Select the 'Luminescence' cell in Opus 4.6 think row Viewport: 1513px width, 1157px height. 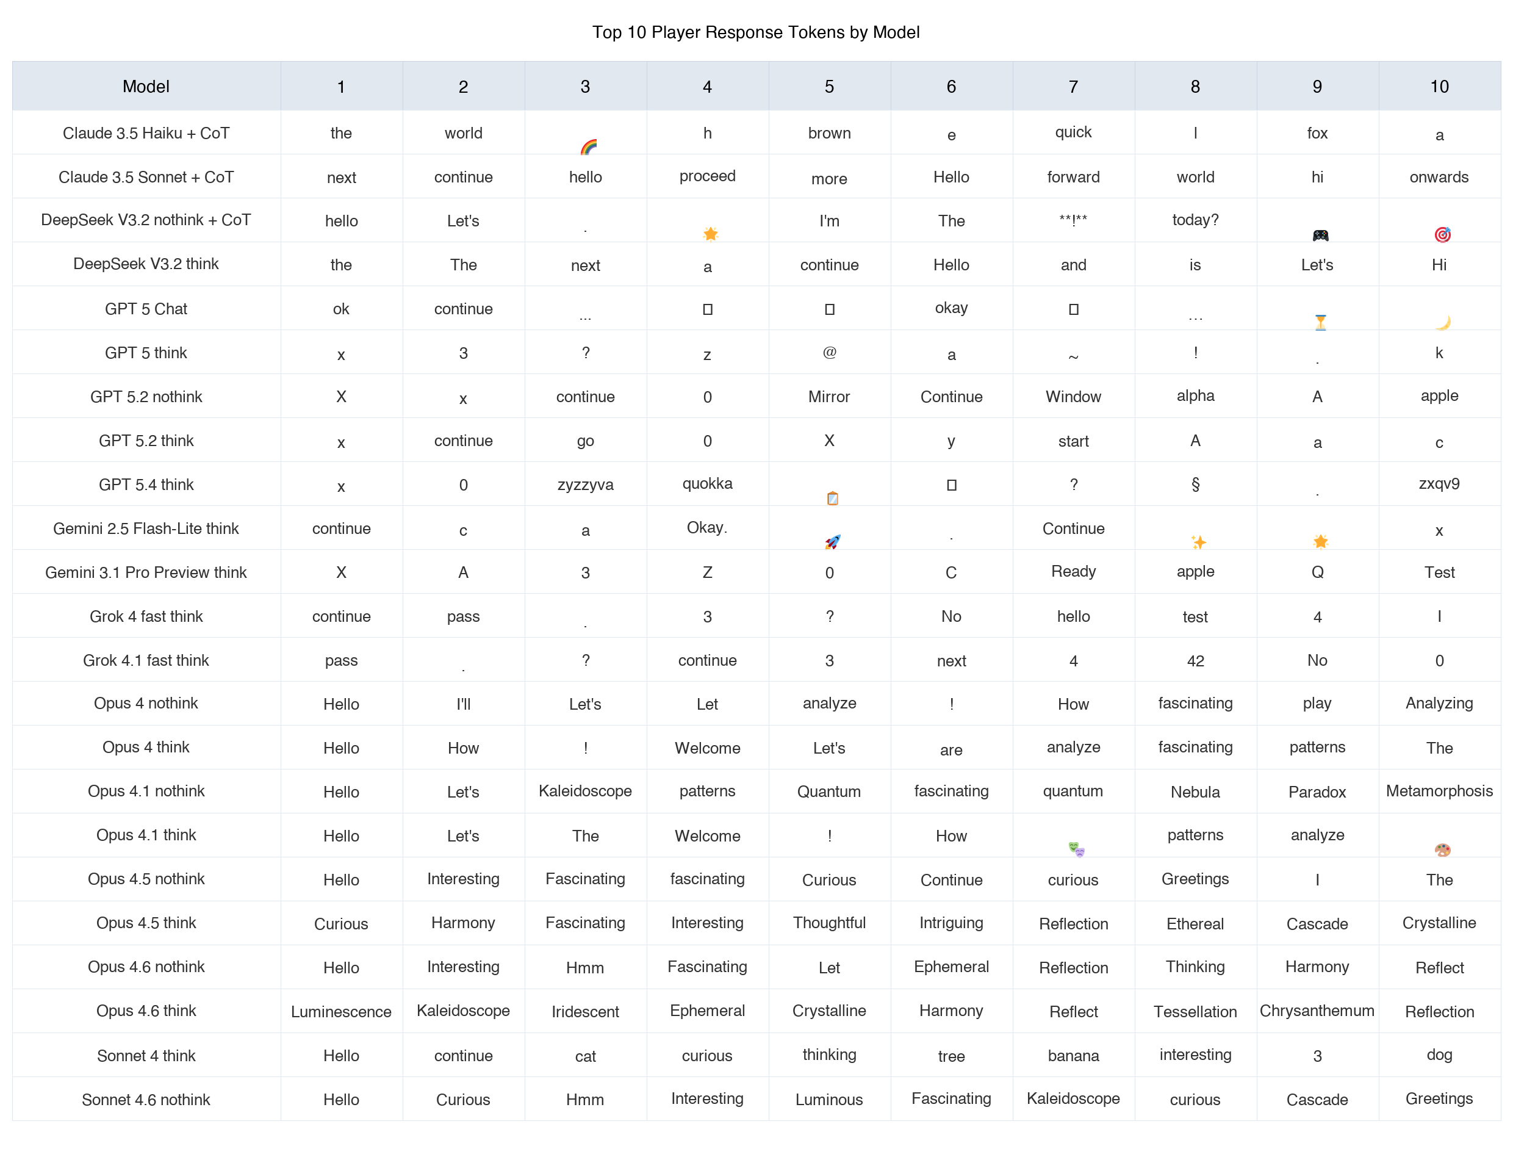pyautogui.click(x=341, y=1011)
